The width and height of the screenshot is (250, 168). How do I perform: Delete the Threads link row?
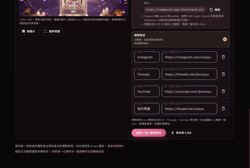tap(223, 74)
